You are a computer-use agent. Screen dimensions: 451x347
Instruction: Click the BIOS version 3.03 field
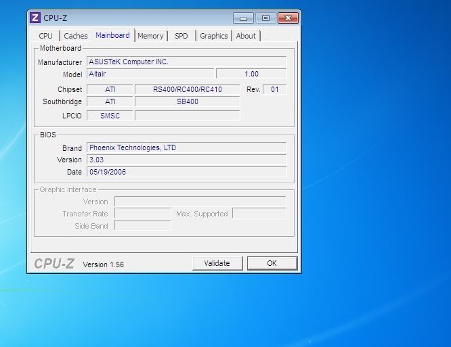tap(186, 160)
